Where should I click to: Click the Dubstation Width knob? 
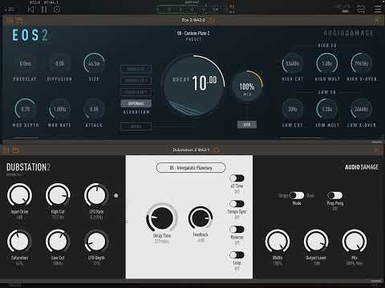click(x=278, y=242)
